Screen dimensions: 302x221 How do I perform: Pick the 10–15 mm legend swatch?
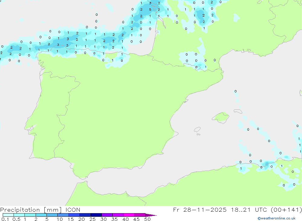tap(63, 215)
